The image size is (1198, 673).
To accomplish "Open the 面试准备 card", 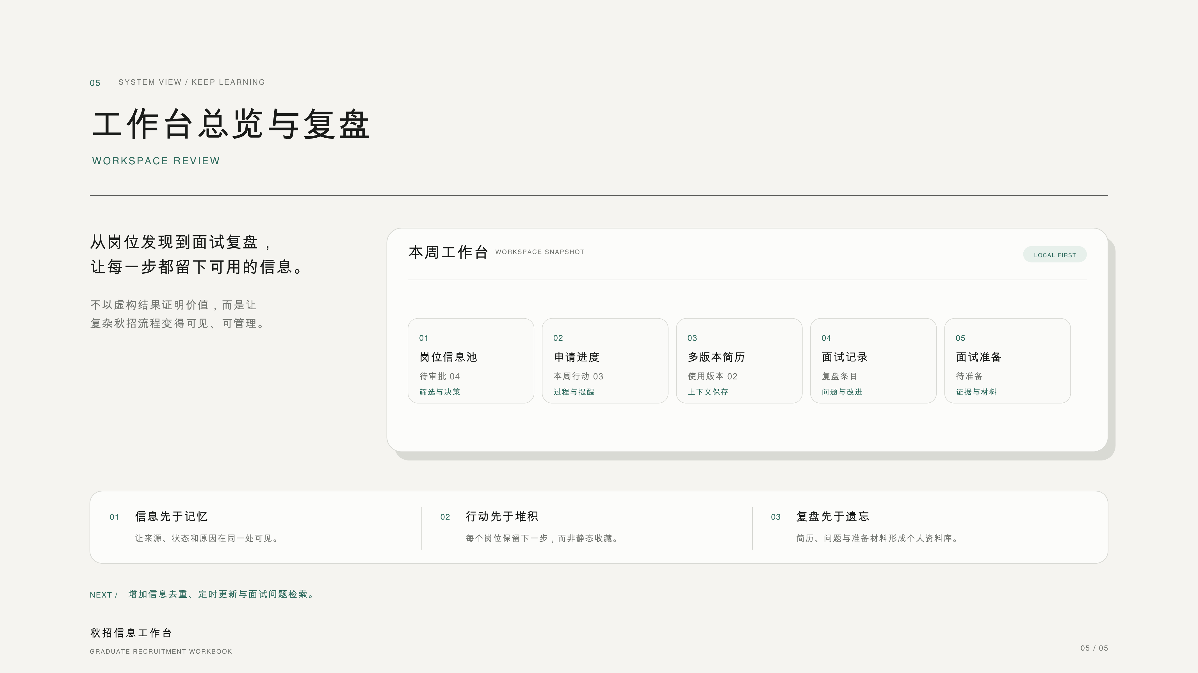I will click(1007, 360).
